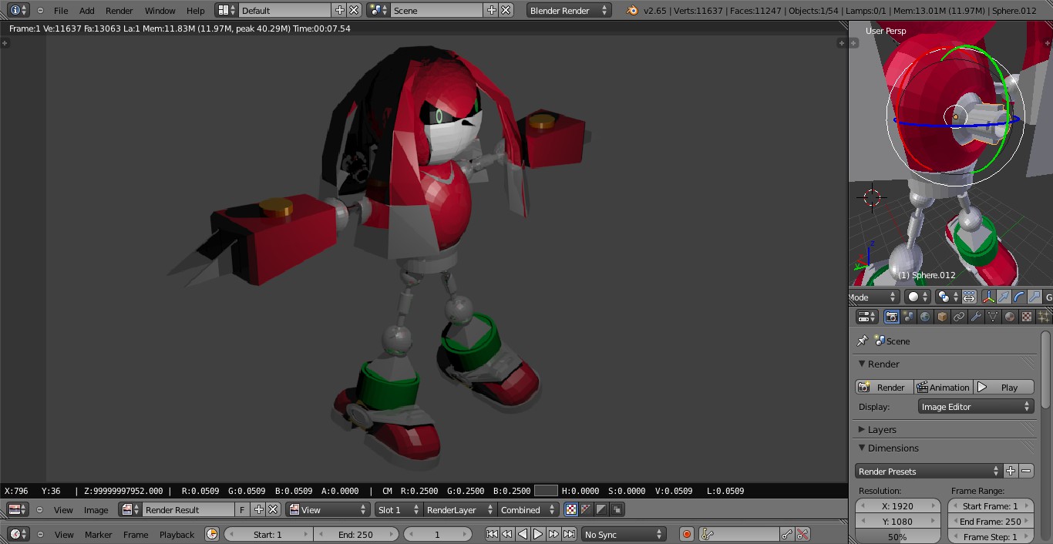Browse images to link
This screenshot has height=544, width=1053.
(130, 509)
